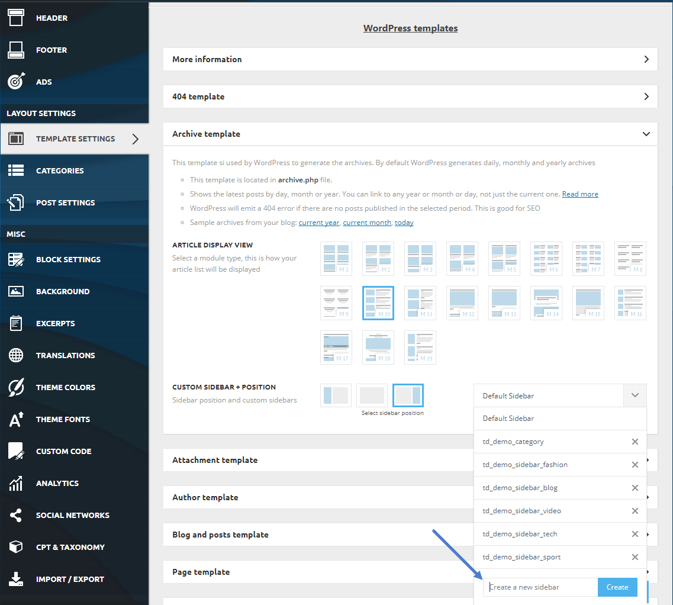Viewport: 673px width, 605px height.
Task: Expand the Page template panel
Action: [x=318, y=572]
